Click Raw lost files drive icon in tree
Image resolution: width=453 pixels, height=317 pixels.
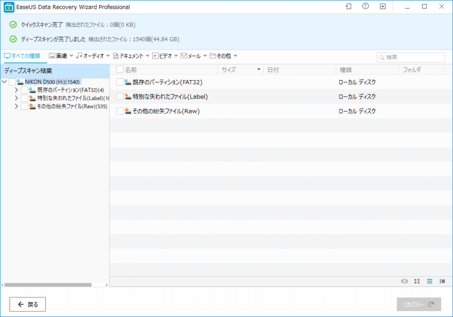[32, 106]
